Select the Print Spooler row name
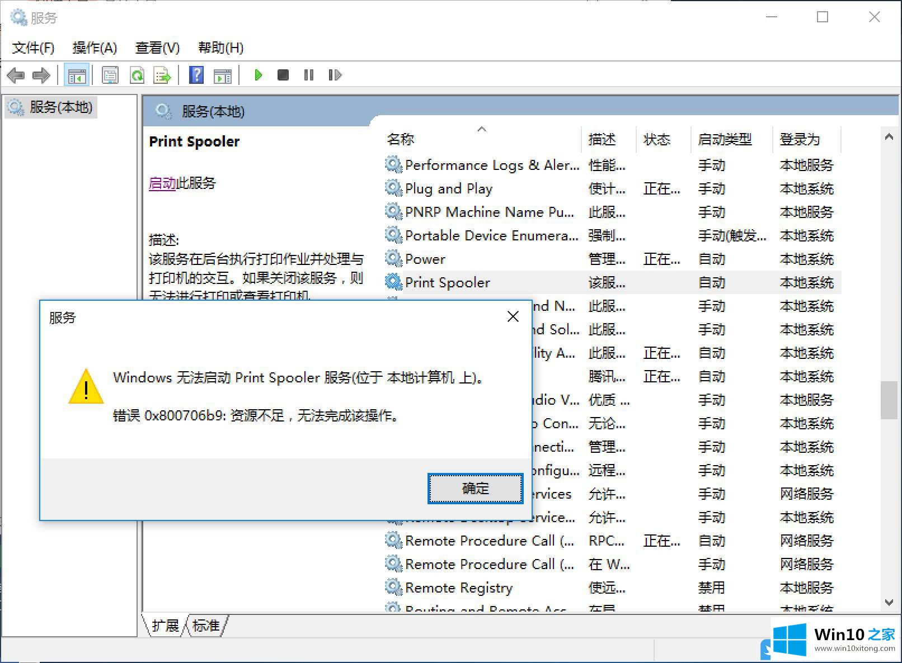 447,282
